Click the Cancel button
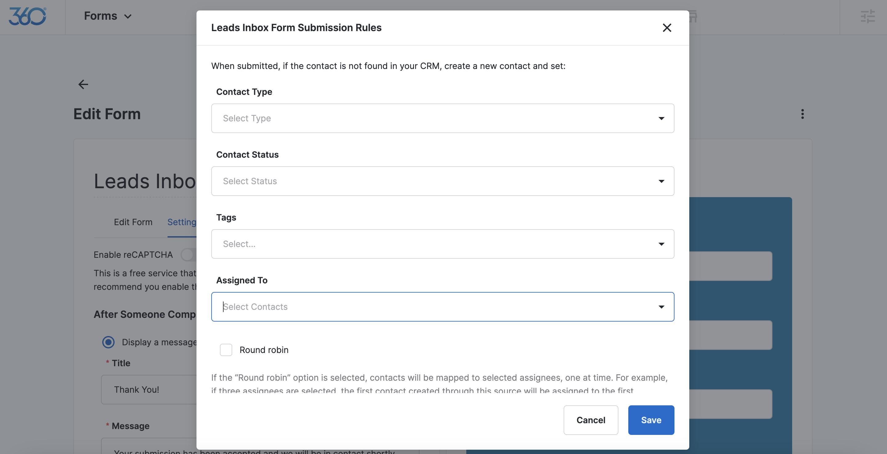The width and height of the screenshot is (887, 454). pyautogui.click(x=590, y=420)
